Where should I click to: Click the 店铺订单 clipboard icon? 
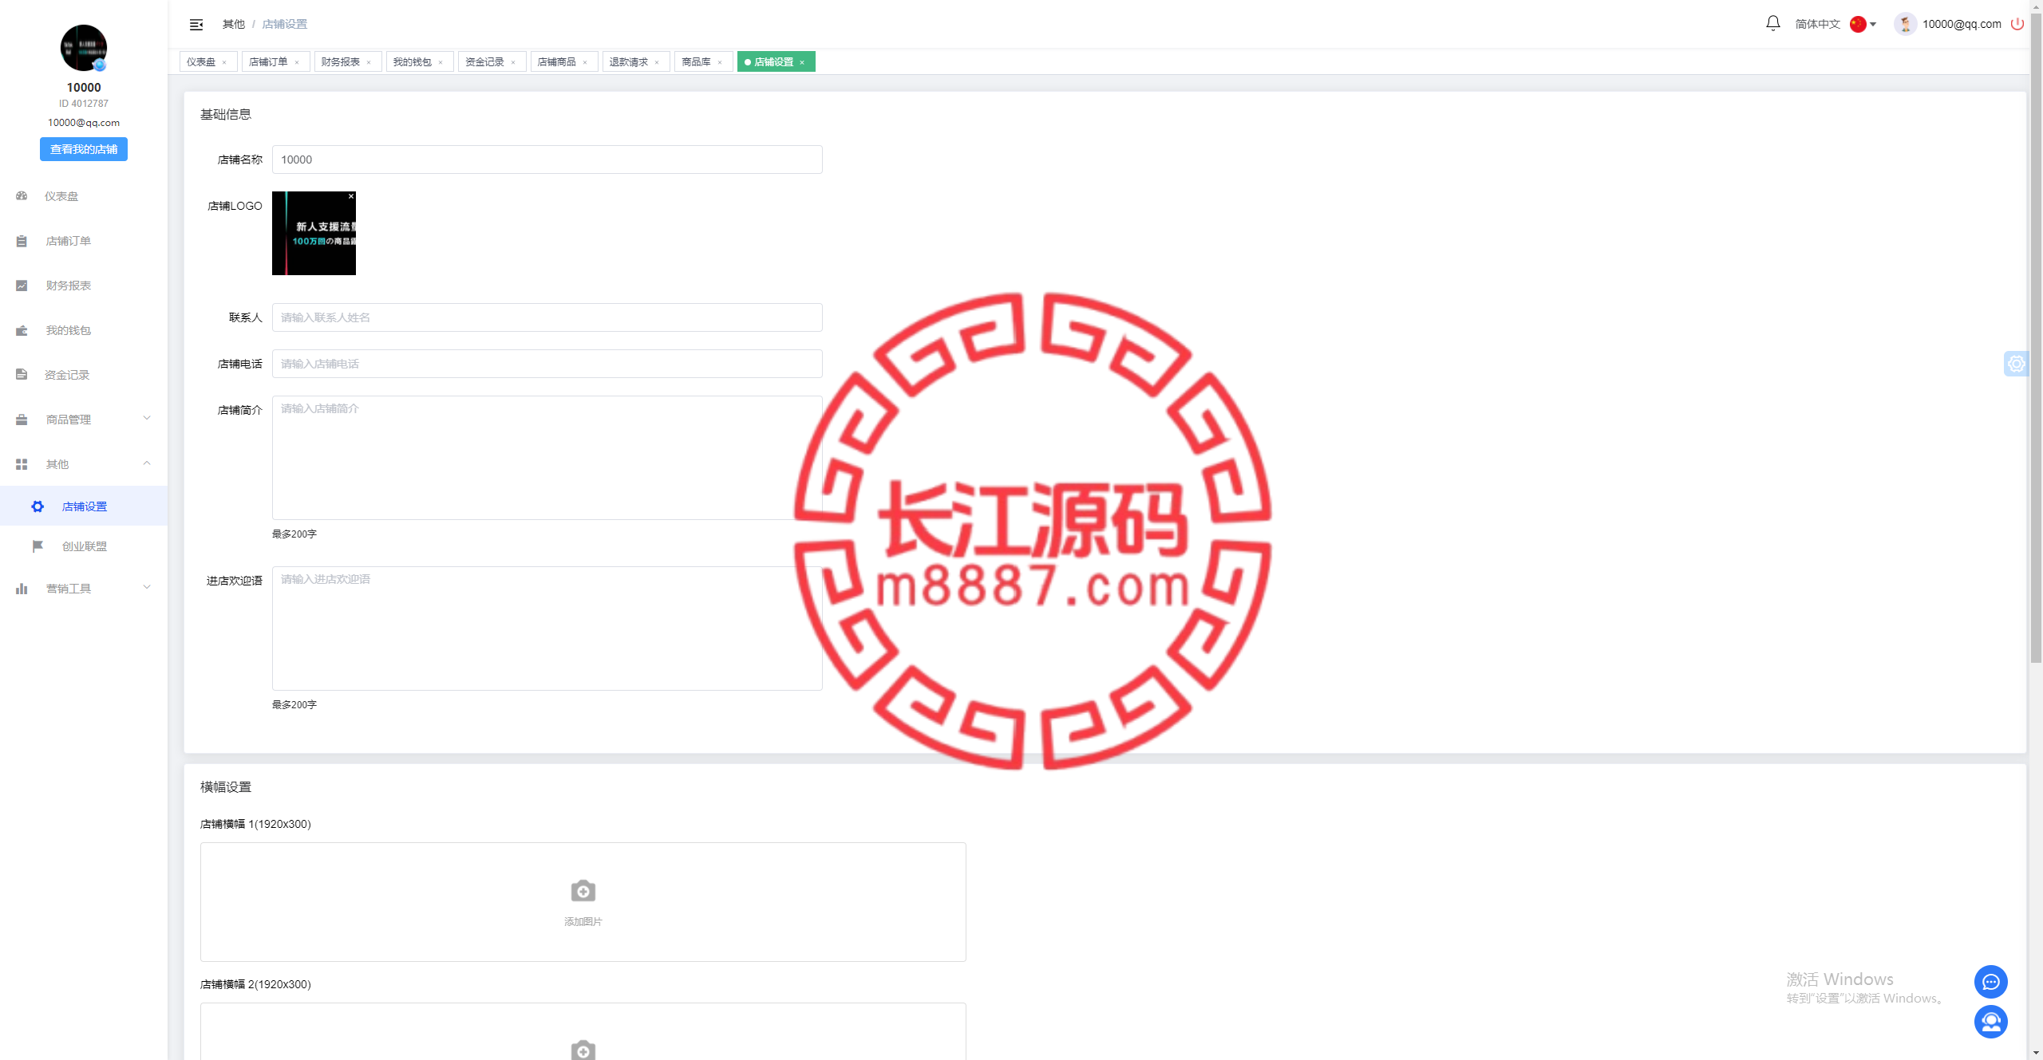pyautogui.click(x=22, y=241)
